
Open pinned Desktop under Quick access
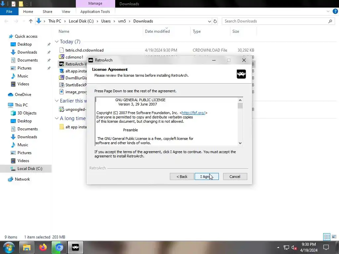(x=24, y=44)
